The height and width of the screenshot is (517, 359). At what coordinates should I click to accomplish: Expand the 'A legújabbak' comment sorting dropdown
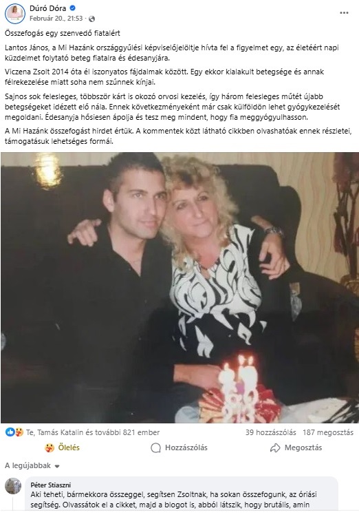[x=32, y=465]
